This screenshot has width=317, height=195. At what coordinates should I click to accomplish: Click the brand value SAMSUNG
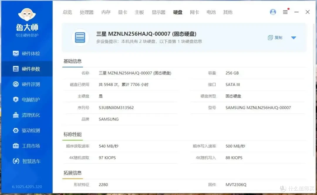coord(109,119)
